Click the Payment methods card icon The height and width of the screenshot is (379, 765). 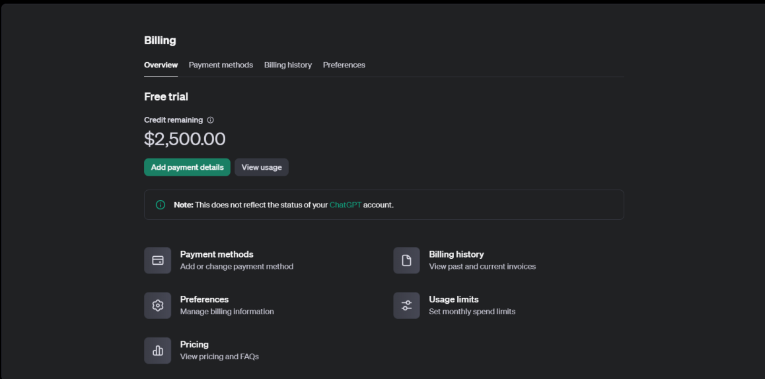pos(158,260)
